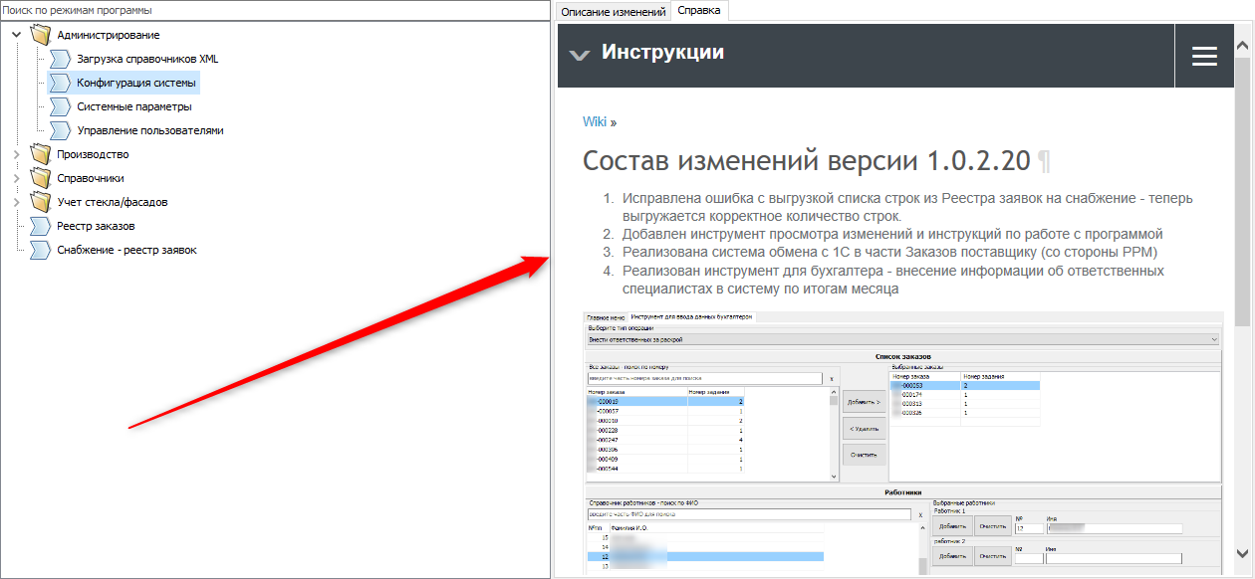The image size is (1255, 579).
Task: Open the hamburger menu in Инструкции header
Action: coord(1204,57)
